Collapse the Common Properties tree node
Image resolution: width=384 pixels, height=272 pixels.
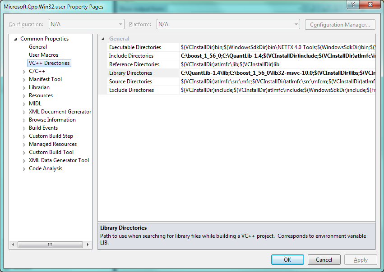point(16,39)
